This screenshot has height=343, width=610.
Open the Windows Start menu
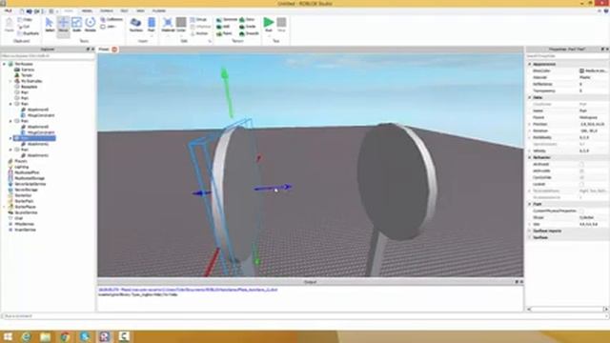tap(8, 336)
